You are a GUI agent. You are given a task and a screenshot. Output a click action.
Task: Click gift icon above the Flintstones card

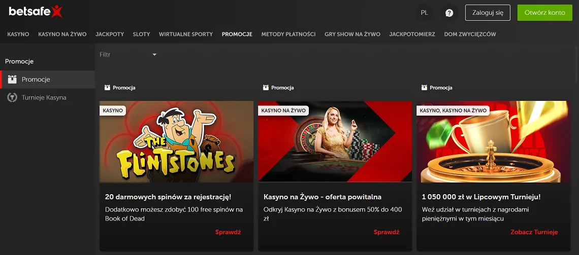point(108,88)
